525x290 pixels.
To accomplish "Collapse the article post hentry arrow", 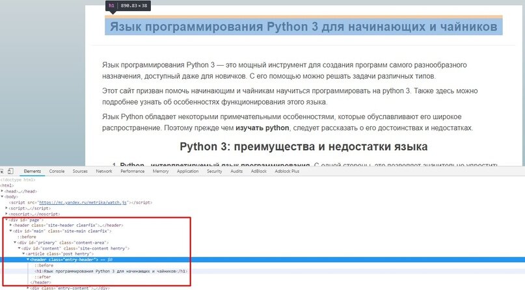I will coord(23,254).
